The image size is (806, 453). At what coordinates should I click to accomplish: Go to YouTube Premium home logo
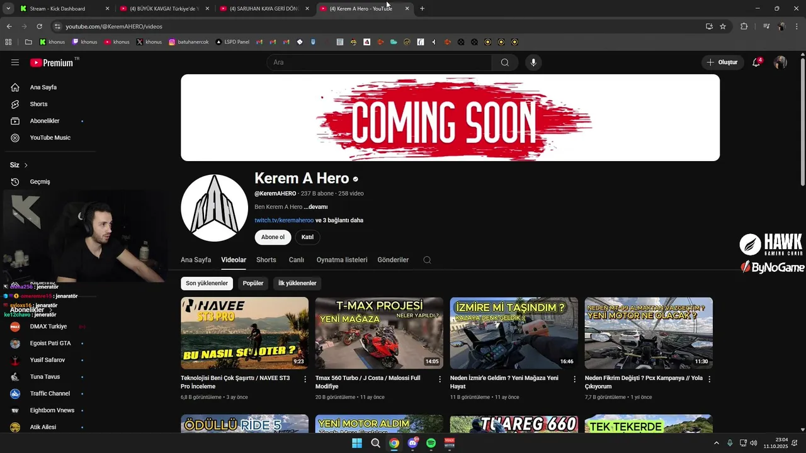pos(52,62)
